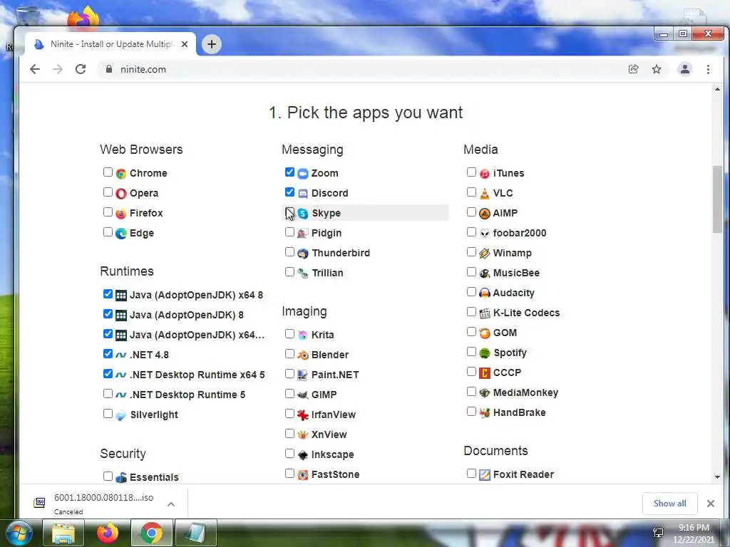Click the Zoom camera icon
Viewport: 730px width, 547px height.
(302, 174)
